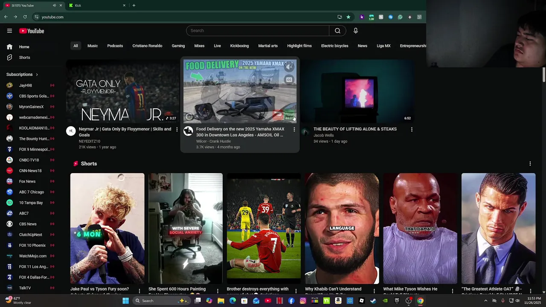Reload the page
Screen dimensions: 546x307
click(25, 17)
